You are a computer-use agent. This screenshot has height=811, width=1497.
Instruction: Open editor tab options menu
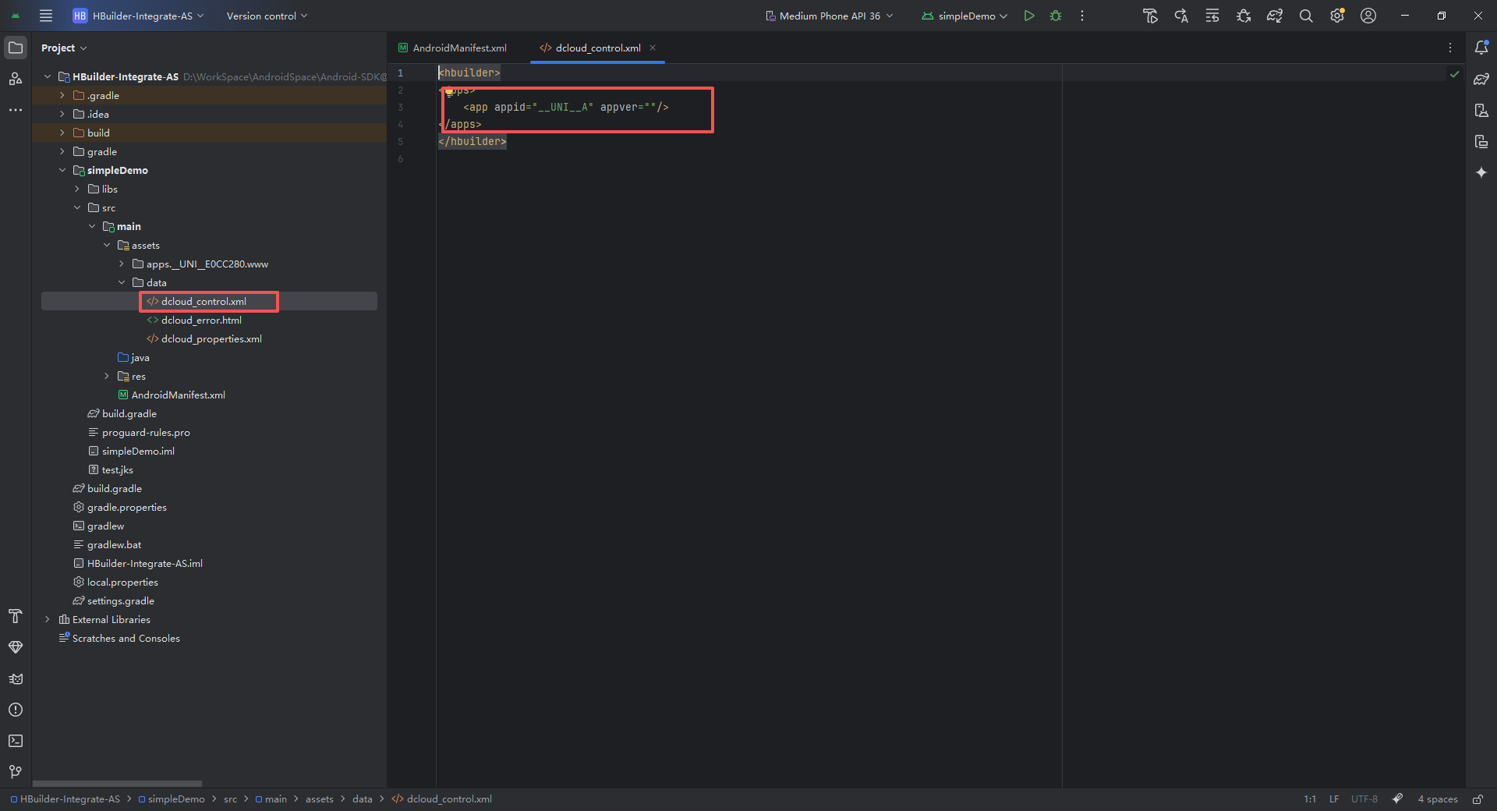[x=1450, y=48]
